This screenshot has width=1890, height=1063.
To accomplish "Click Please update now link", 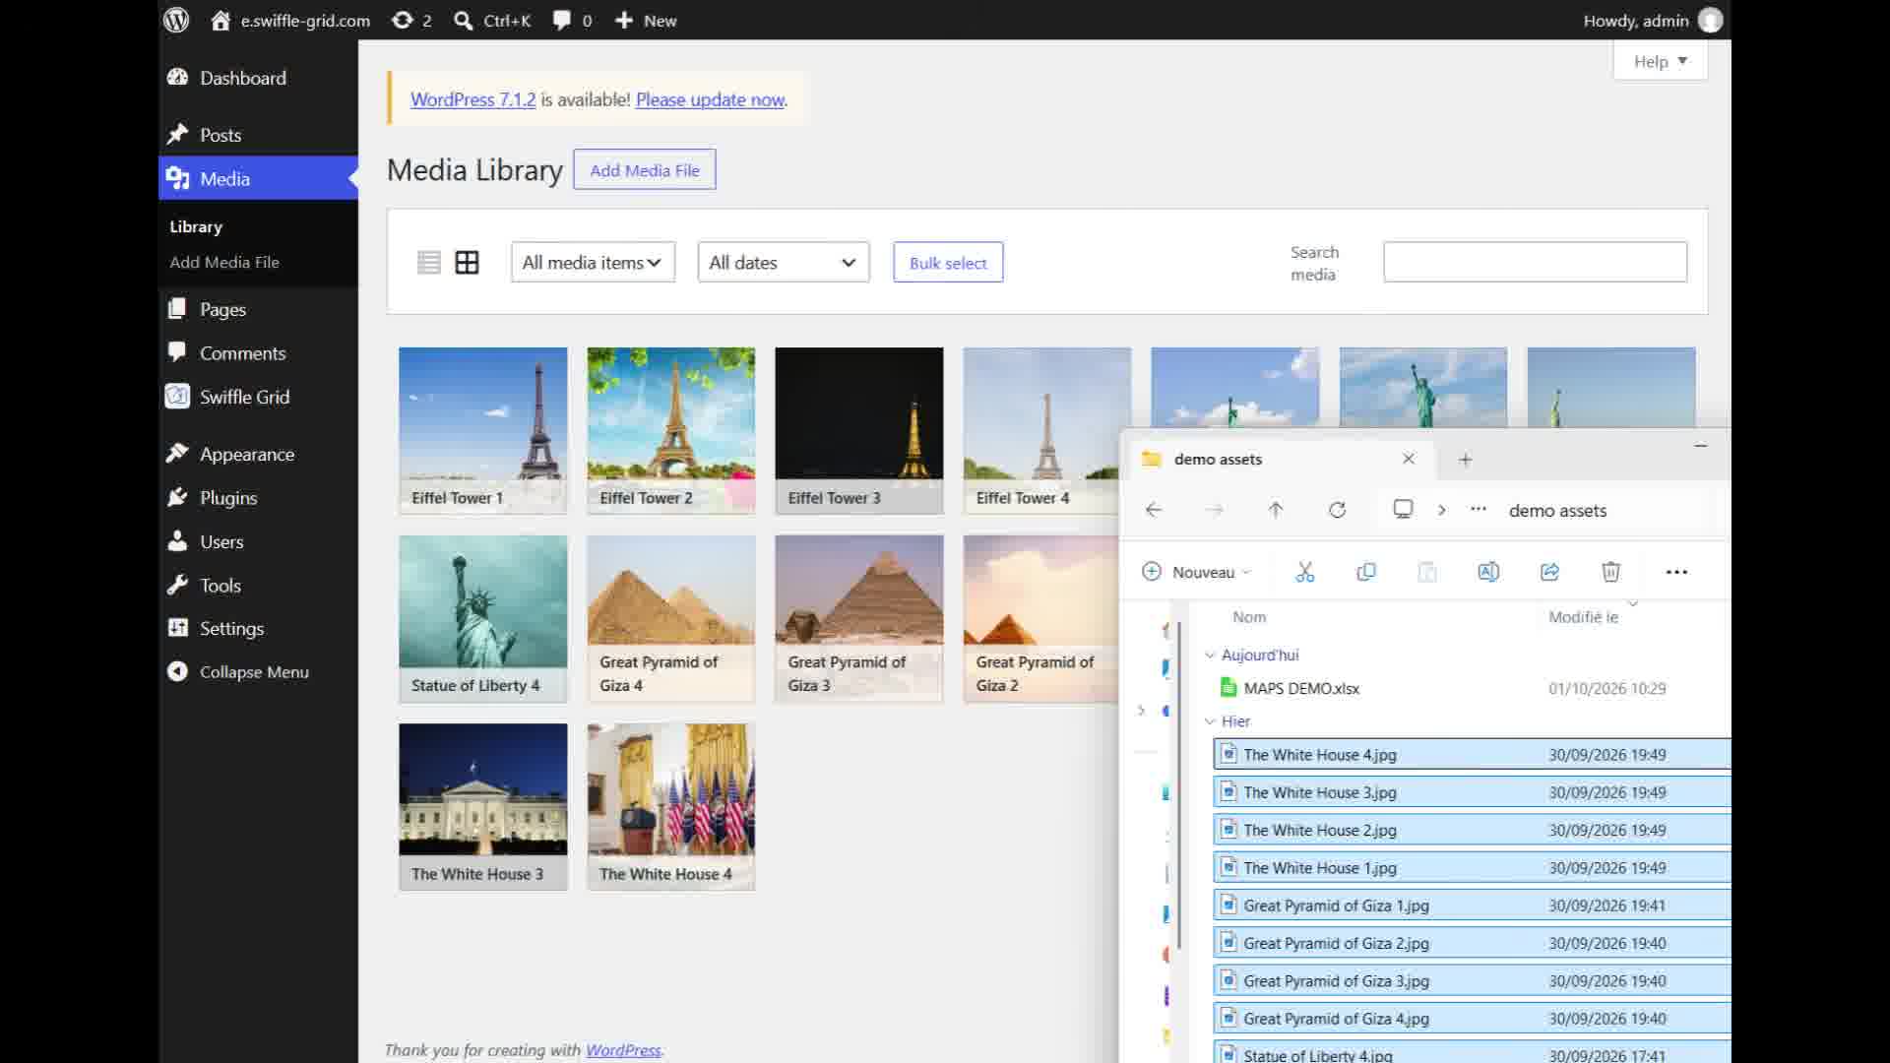I will coord(710,99).
